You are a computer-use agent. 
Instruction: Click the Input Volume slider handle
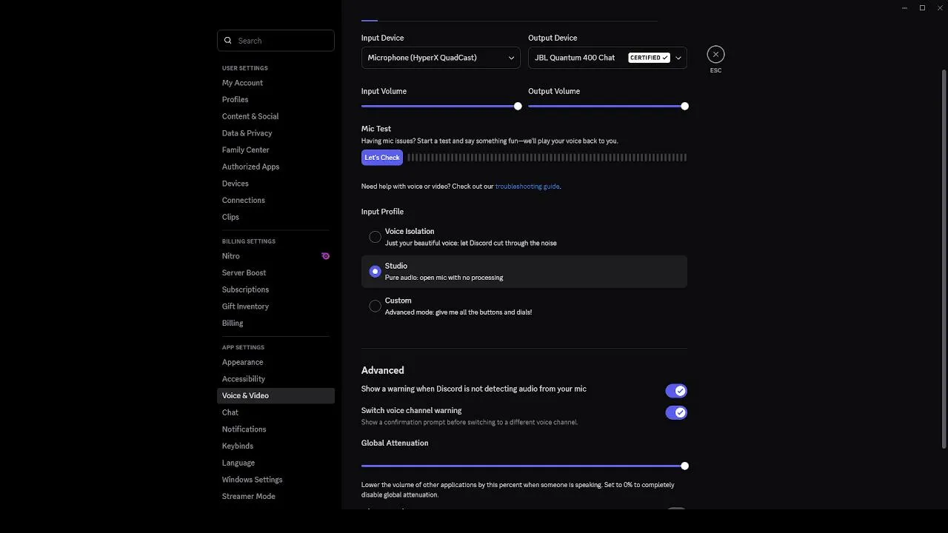point(518,106)
